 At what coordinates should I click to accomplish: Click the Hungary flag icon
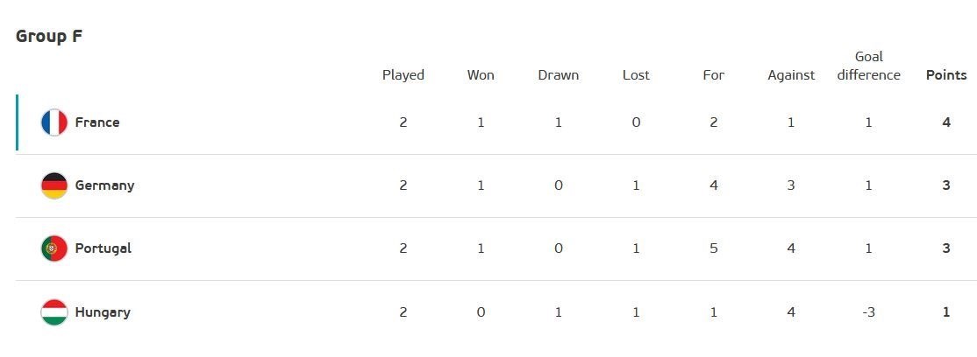tap(54, 312)
